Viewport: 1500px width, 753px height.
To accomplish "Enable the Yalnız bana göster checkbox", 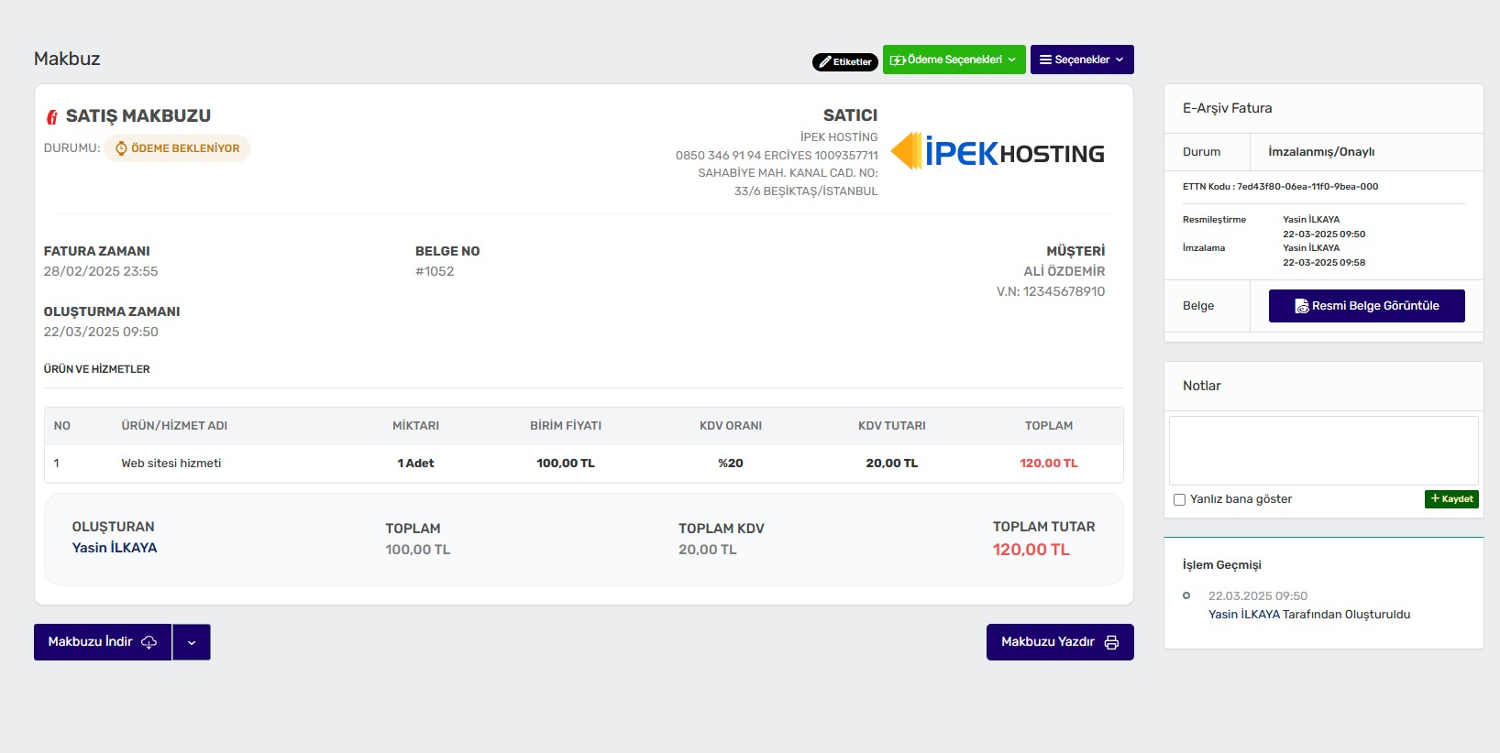I will [x=1180, y=499].
